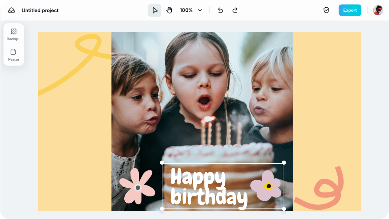Open the Resize tool
Viewport: 389px width, 219px height.
pos(14,55)
